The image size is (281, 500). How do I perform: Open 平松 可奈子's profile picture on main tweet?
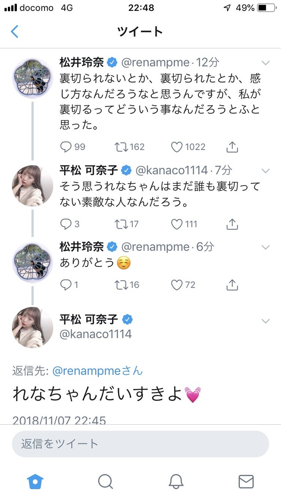32,327
